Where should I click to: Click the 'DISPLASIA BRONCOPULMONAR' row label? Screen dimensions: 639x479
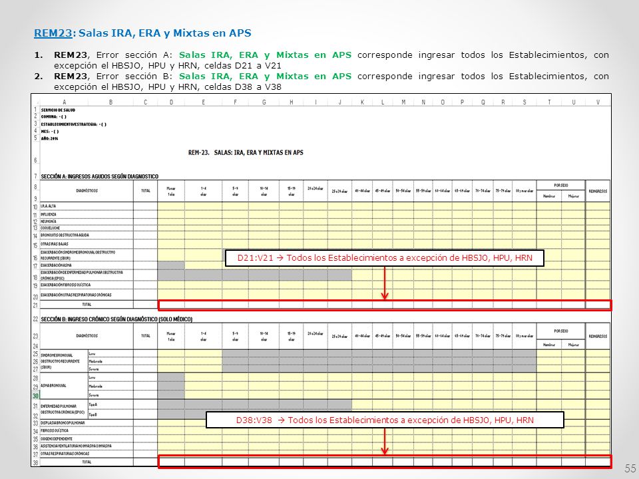(x=63, y=423)
